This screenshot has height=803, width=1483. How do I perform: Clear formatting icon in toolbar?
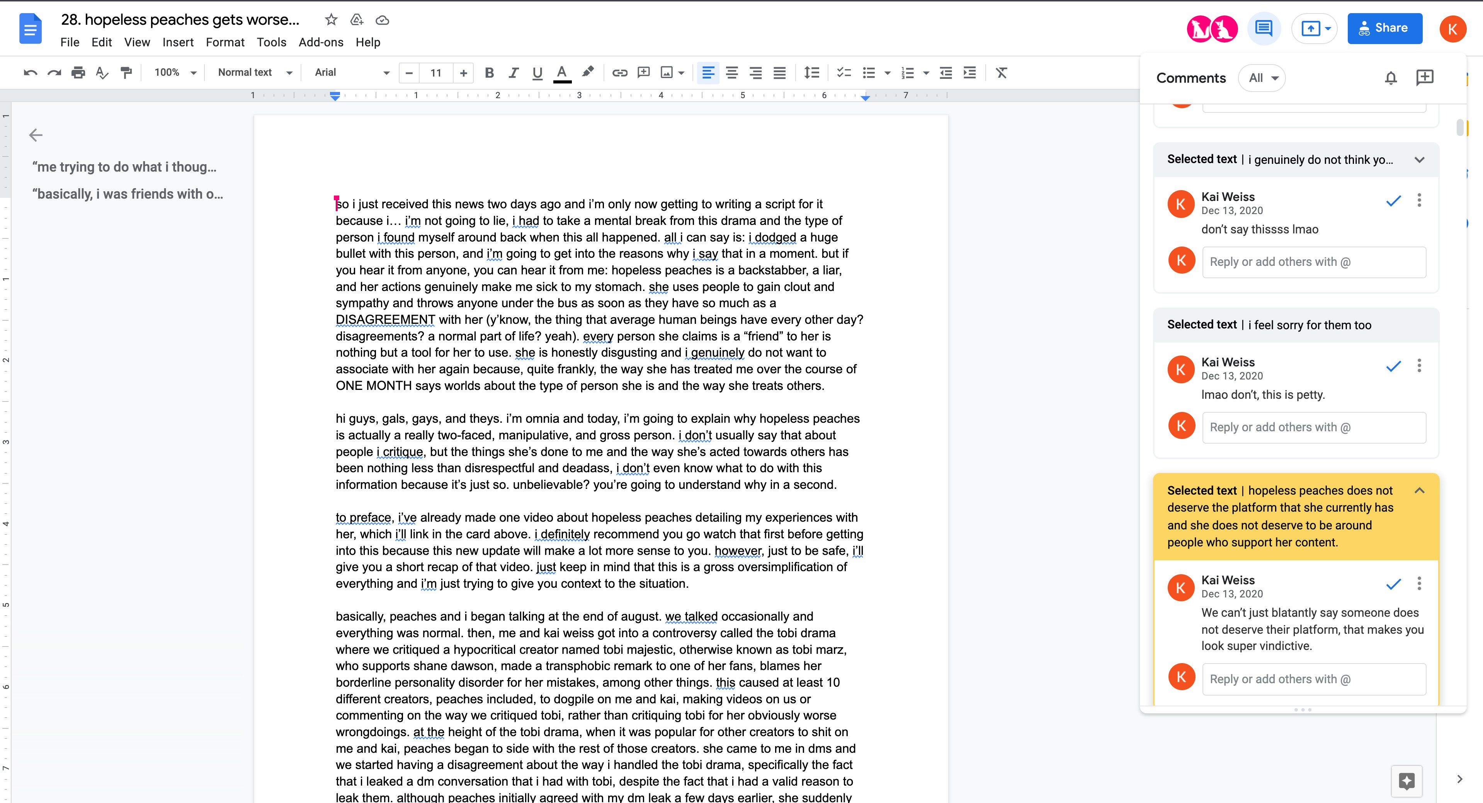1002,73
